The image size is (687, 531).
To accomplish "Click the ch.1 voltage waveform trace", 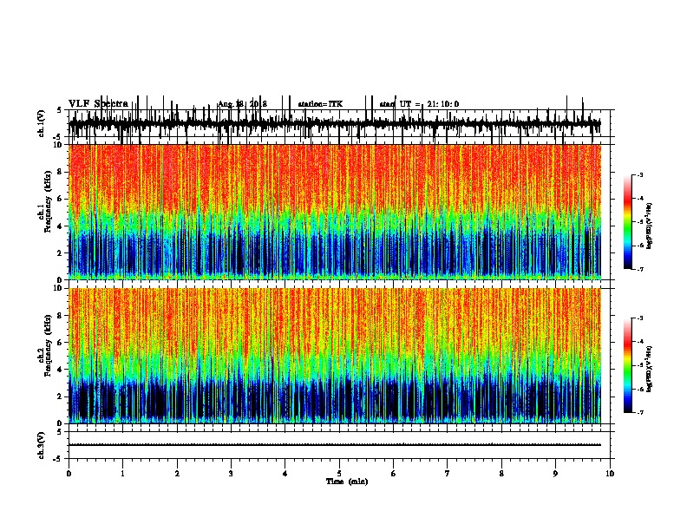I will [335, 124].
